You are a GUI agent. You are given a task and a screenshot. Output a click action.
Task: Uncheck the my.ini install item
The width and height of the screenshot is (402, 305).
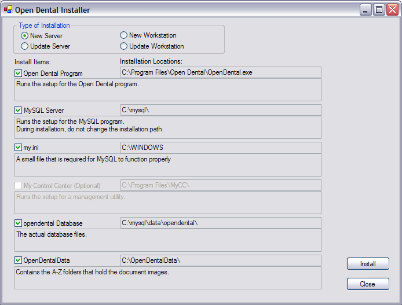tap(18, 148)
